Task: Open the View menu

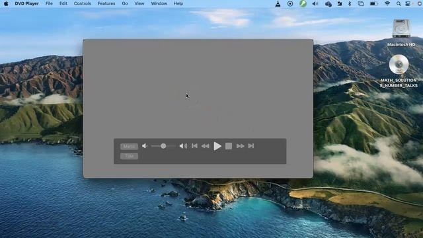Action: coord(139,3)
